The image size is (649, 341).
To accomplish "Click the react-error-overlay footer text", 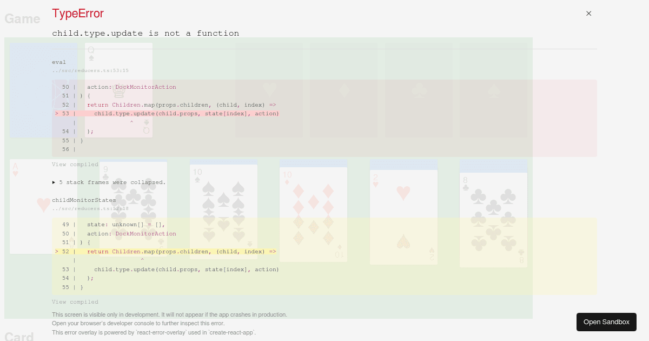I will 153,333.
